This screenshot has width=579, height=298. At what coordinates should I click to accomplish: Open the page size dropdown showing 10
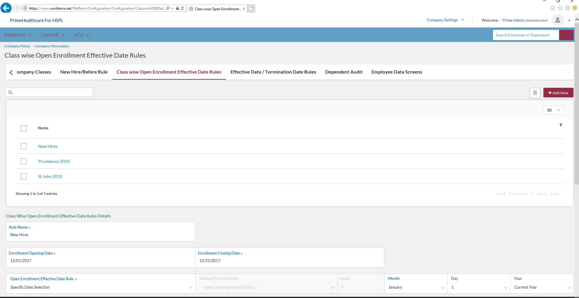(553, 110)
